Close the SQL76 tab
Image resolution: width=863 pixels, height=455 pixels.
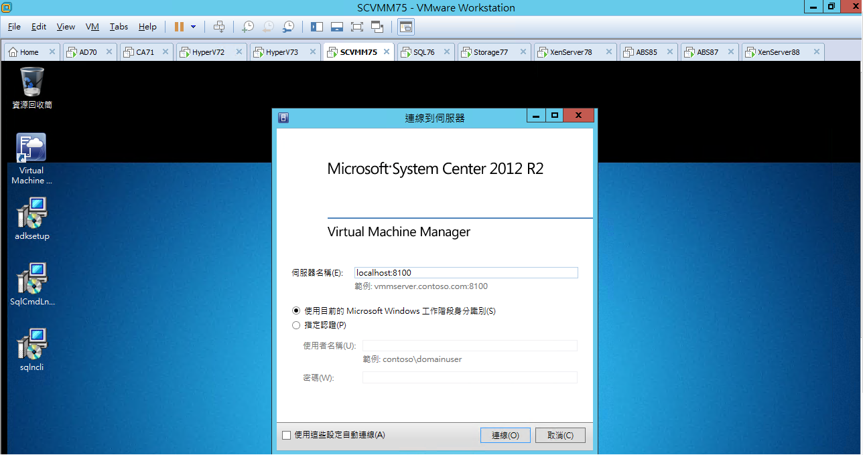(x=446, y=52)
